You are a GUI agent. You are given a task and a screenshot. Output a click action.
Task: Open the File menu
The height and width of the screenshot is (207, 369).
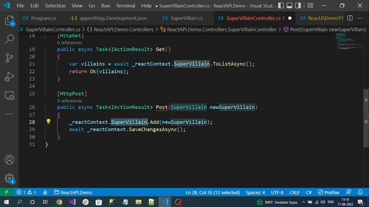click(20, 6)
